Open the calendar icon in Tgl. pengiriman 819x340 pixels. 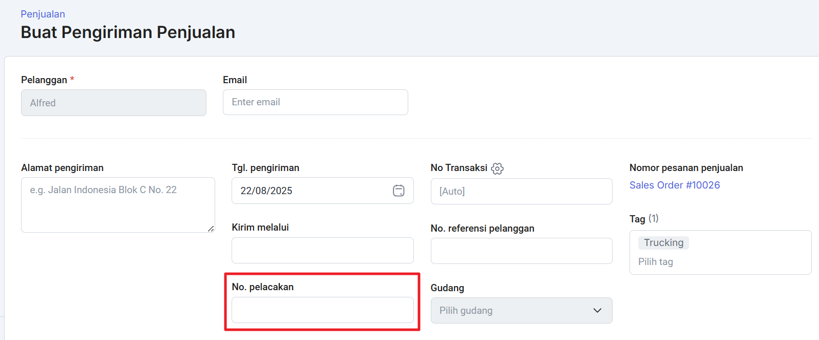tap(398, 191)
